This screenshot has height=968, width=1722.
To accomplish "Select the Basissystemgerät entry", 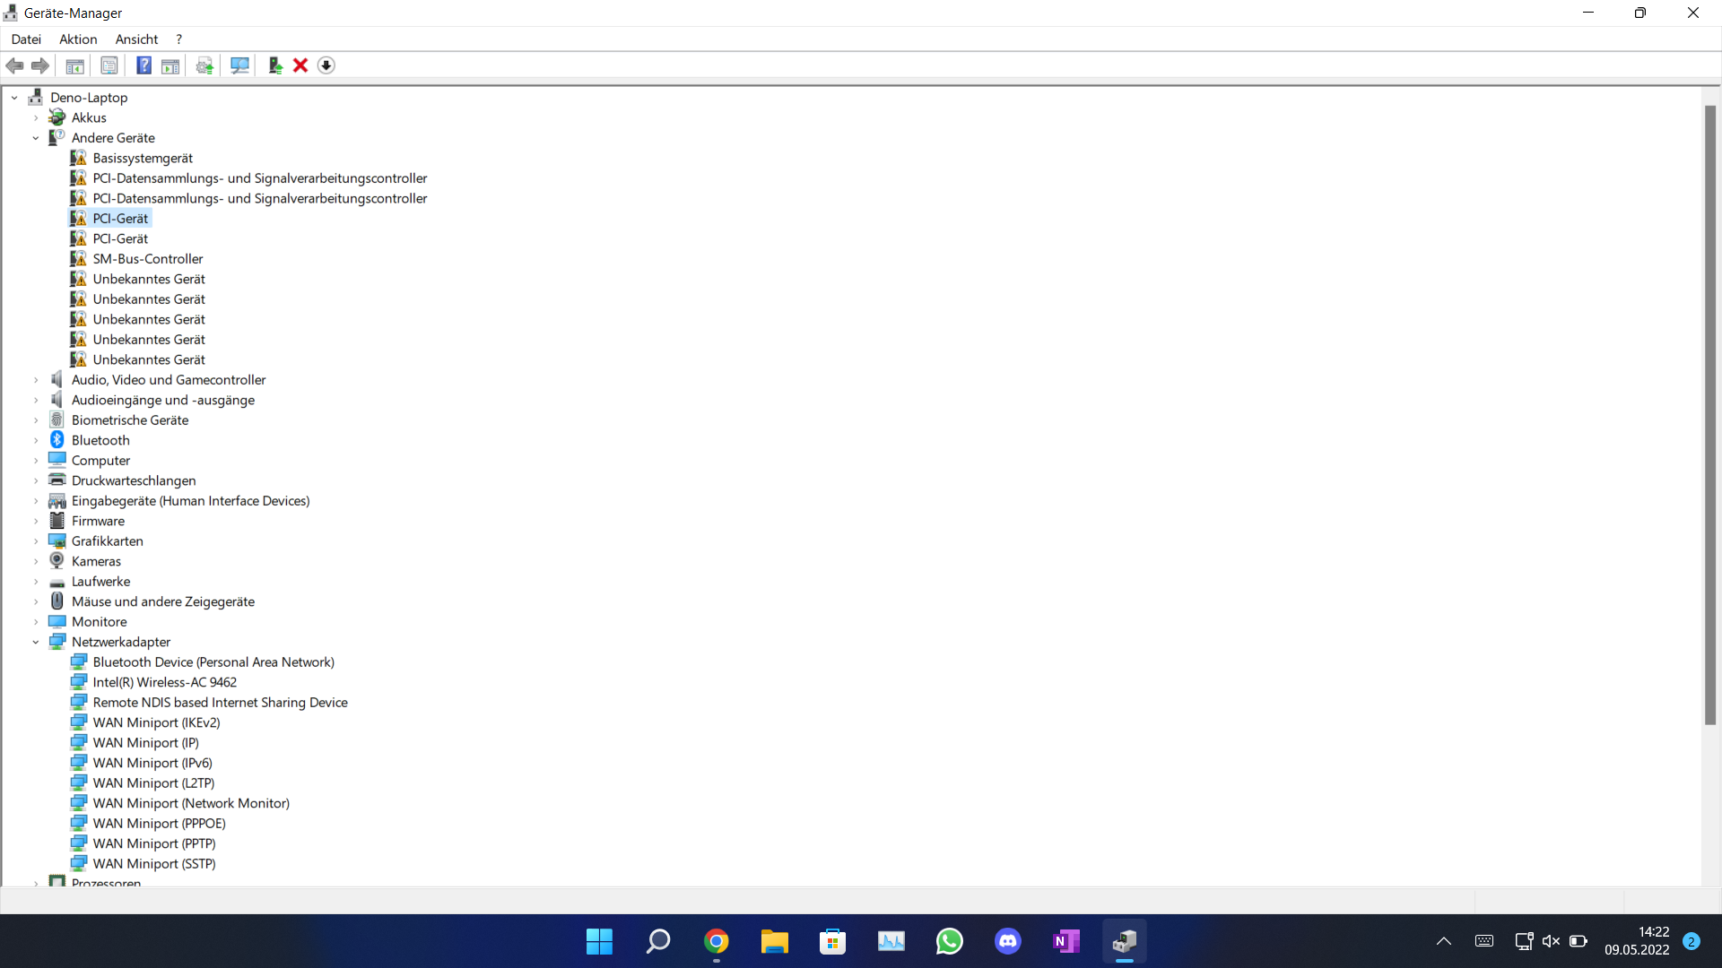I will click(143, 158).
